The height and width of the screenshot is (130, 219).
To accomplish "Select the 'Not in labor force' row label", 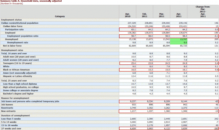I will (x=13, y=46).
